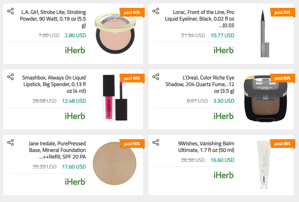Click share icon on Lorac Pro Liquid Eyeliner card

point(156,11)
